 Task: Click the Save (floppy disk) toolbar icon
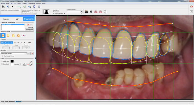coord(3,7)
